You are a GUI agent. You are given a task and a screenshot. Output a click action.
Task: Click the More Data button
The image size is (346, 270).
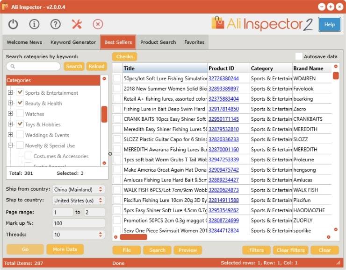tap(65, 249)
